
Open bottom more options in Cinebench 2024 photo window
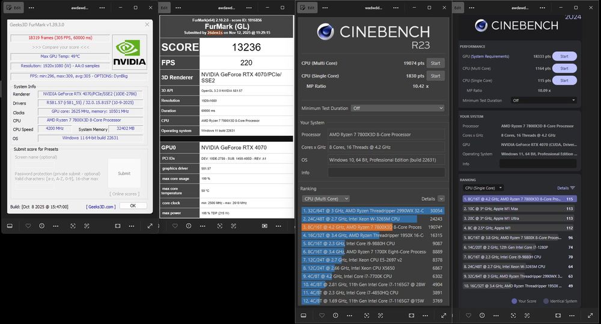pyautogui.click(x=496, y=316)
